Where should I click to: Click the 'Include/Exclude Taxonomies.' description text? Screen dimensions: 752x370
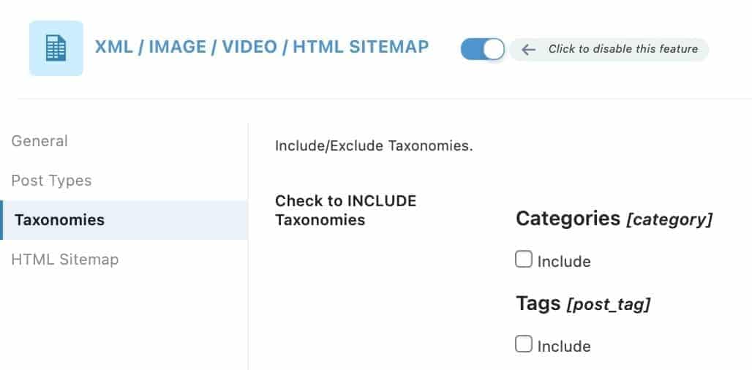coord(374,146)
